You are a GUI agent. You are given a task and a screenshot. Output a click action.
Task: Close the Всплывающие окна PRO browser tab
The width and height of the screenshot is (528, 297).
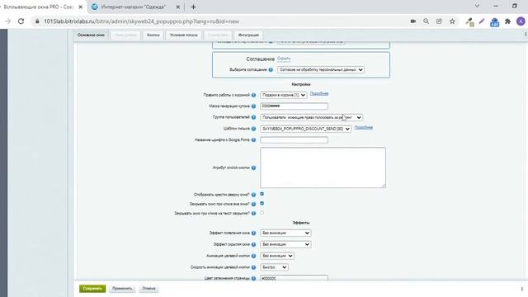tap(81, 7)
